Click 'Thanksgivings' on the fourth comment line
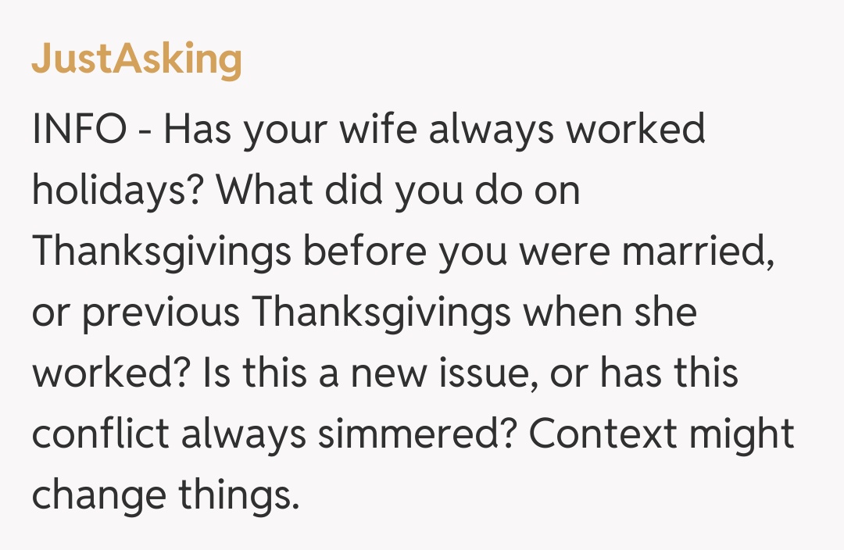 pyautogui.click(x=381, y=313)
